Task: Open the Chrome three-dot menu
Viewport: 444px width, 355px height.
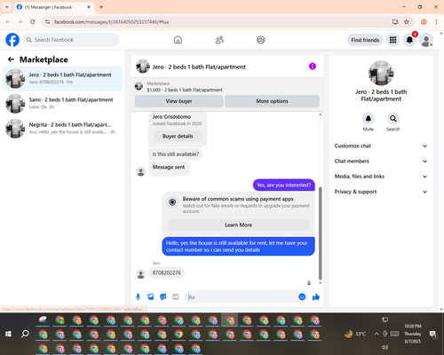Action: click(436, 22)
